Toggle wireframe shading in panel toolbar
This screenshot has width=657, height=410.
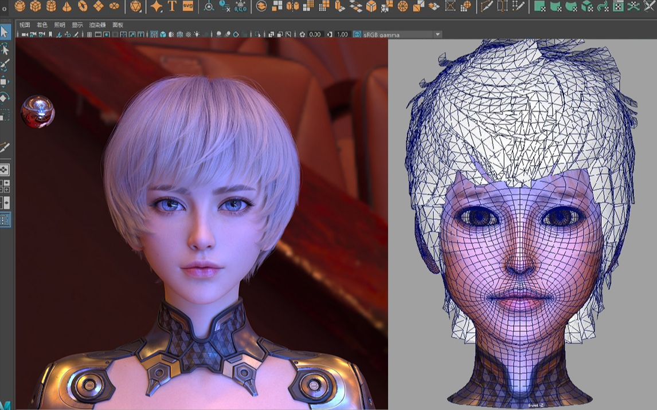click(154, 34)
